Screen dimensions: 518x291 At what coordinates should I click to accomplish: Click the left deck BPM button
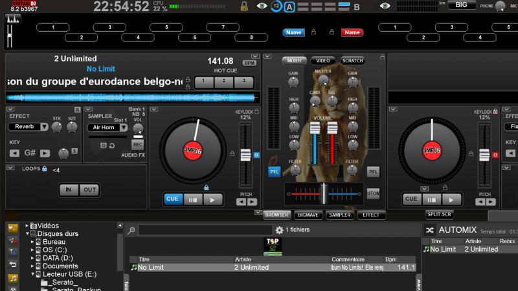click(x=249, y=63)
